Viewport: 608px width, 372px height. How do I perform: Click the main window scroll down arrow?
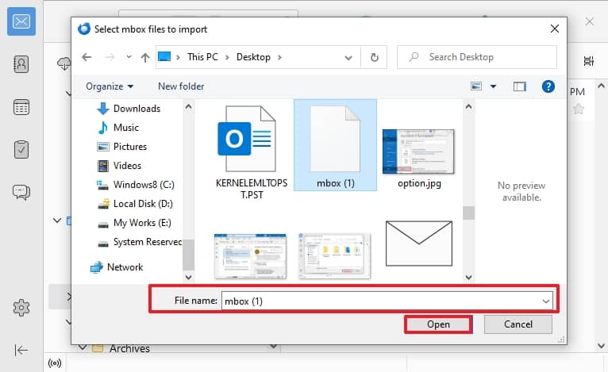point(601,346)
